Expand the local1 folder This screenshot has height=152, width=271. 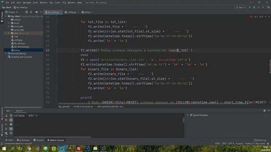[9, 23]
